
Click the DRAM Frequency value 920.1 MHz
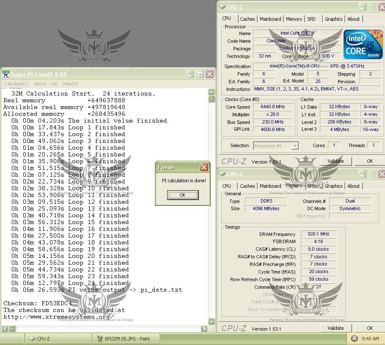click(319, 234)
